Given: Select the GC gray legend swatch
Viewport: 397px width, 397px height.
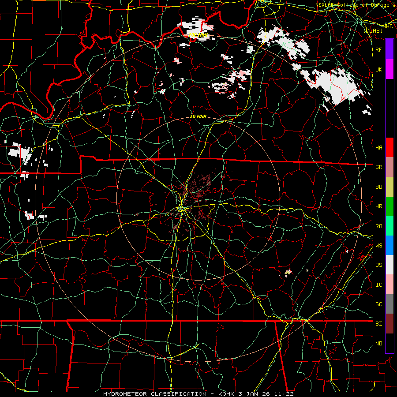Looking at the screenshot, I should point(390,304).
